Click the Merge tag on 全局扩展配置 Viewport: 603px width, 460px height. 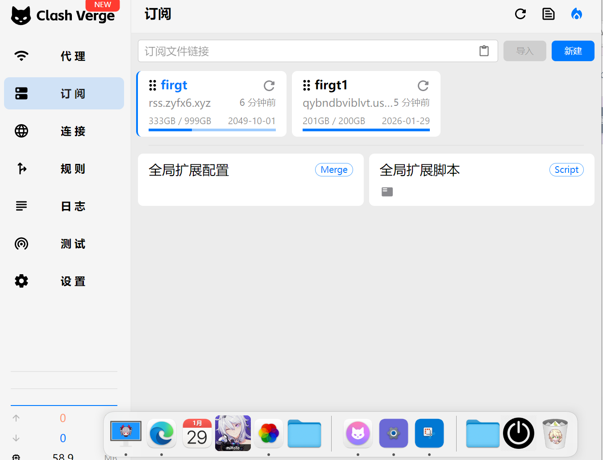334,170
